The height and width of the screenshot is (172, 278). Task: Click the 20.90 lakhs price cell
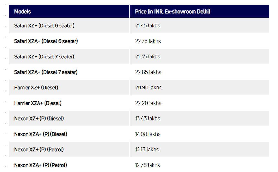pyautogui.click(x=148, y=87)
